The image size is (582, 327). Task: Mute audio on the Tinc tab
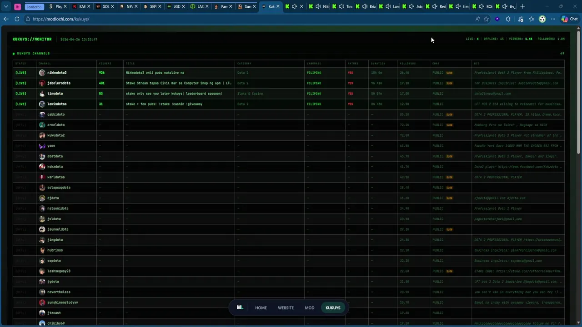(x=341, y=6)
